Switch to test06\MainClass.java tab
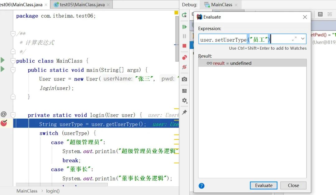The height and width of the screenshot is (195, 336). tap(21, 4)
